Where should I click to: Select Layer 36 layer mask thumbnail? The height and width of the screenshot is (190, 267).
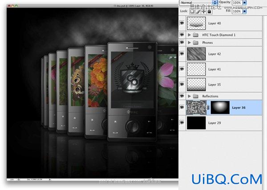click(x=220, y=108)
